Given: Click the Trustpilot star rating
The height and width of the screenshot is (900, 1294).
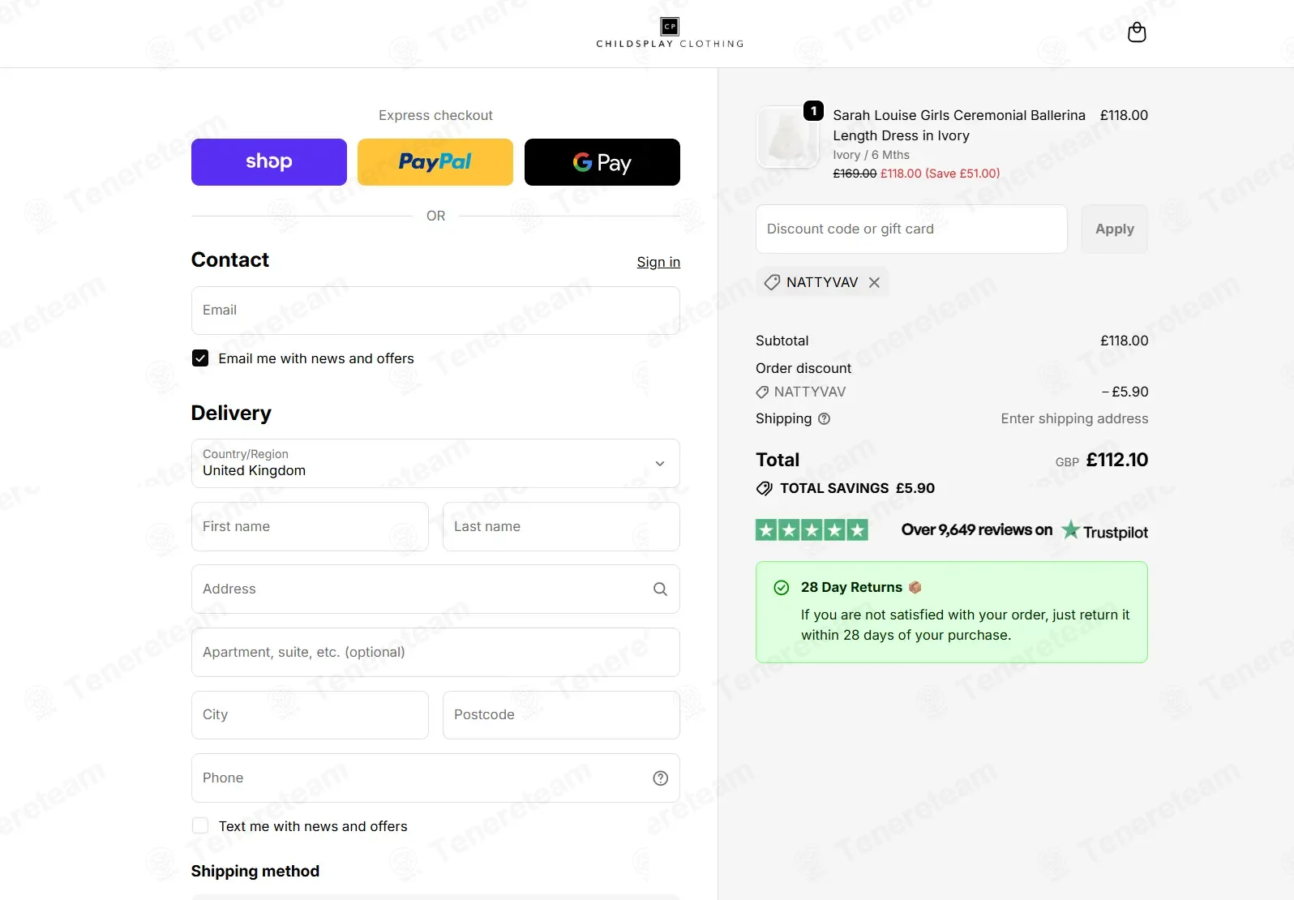Looking at the screenshot, I should click(x=812, y=530).
